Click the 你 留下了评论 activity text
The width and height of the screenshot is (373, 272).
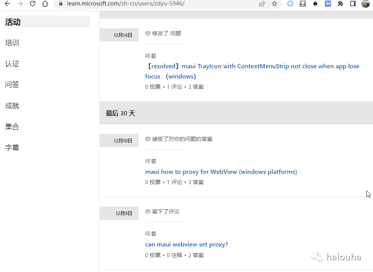(162, 212)
